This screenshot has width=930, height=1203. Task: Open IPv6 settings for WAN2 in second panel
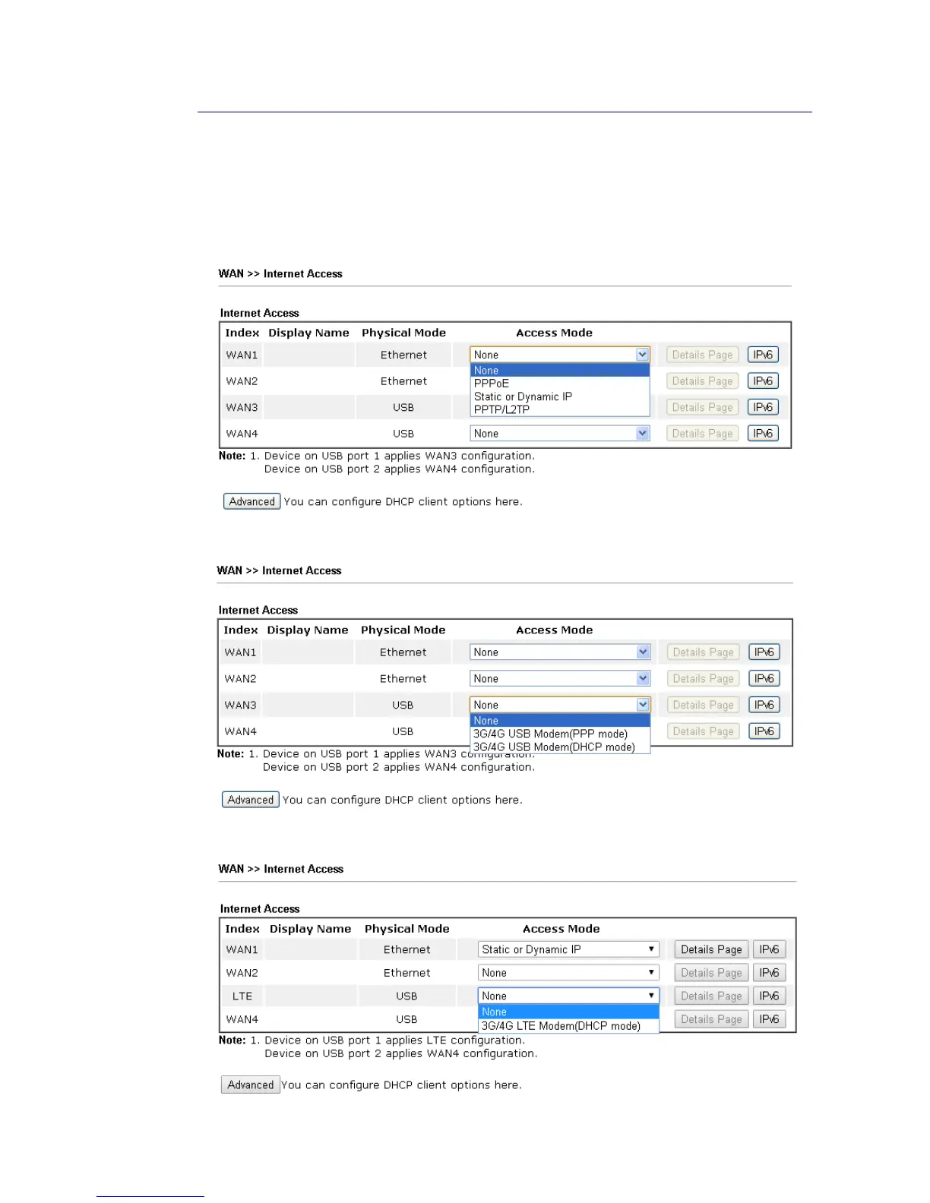(x=764, y=679)
